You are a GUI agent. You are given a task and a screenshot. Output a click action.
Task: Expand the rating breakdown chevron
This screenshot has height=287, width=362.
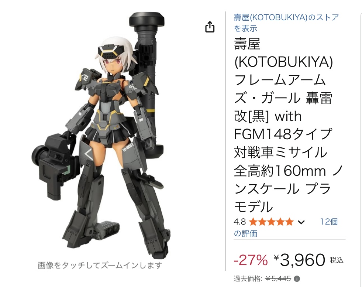(x=301, y=222)
